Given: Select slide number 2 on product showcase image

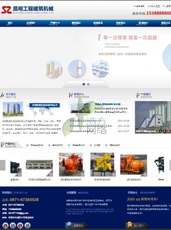Looking at the screenshot, I should [164, 131].
